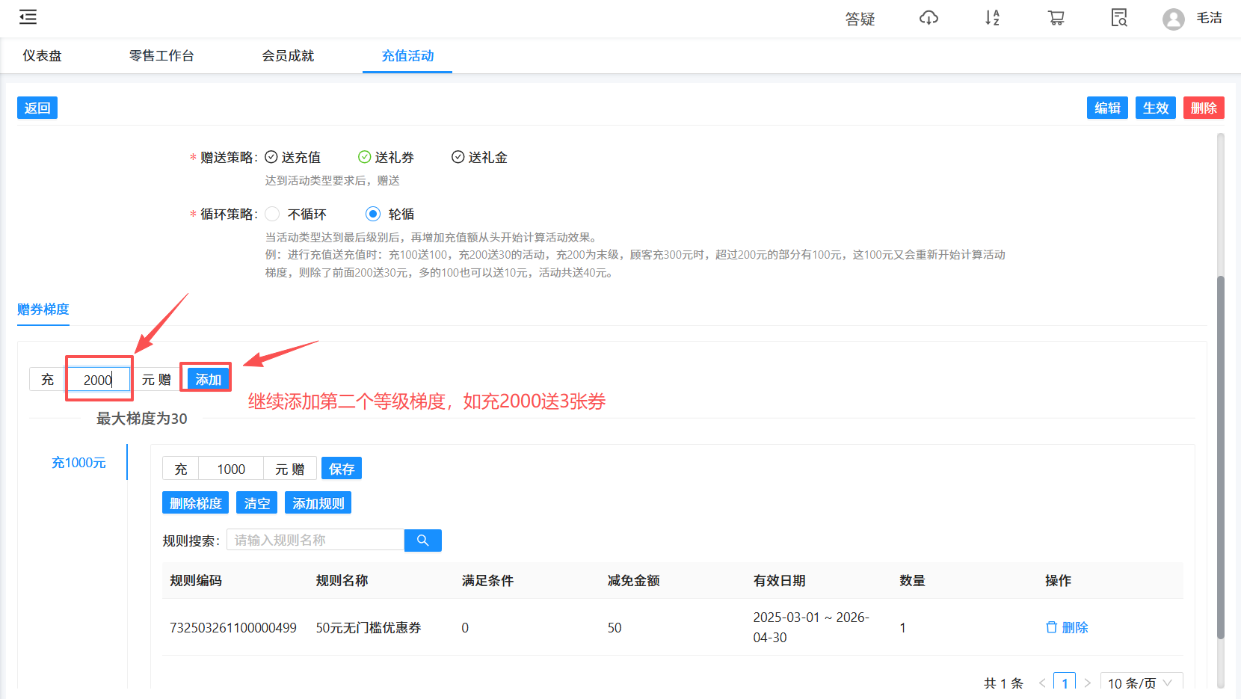Switch to the 仪表盘 tab
This screenshot has height=699, width=1241.
[x=40, y=55]
